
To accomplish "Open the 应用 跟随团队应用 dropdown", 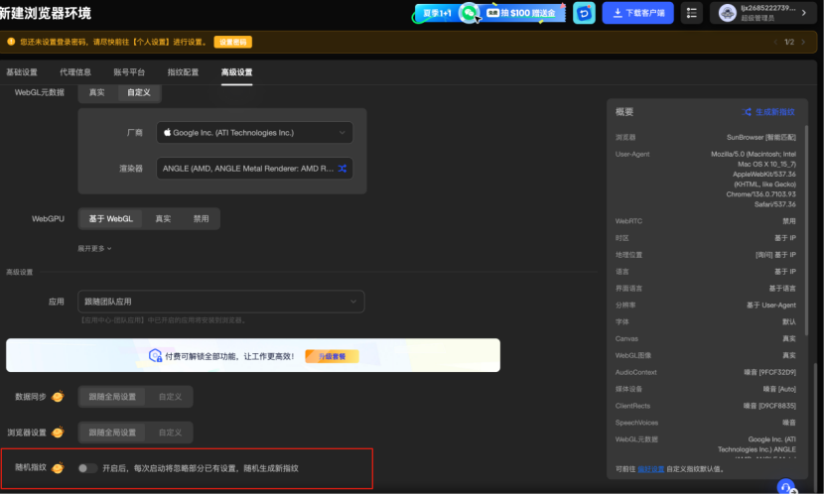I will (x=220, y=302).
